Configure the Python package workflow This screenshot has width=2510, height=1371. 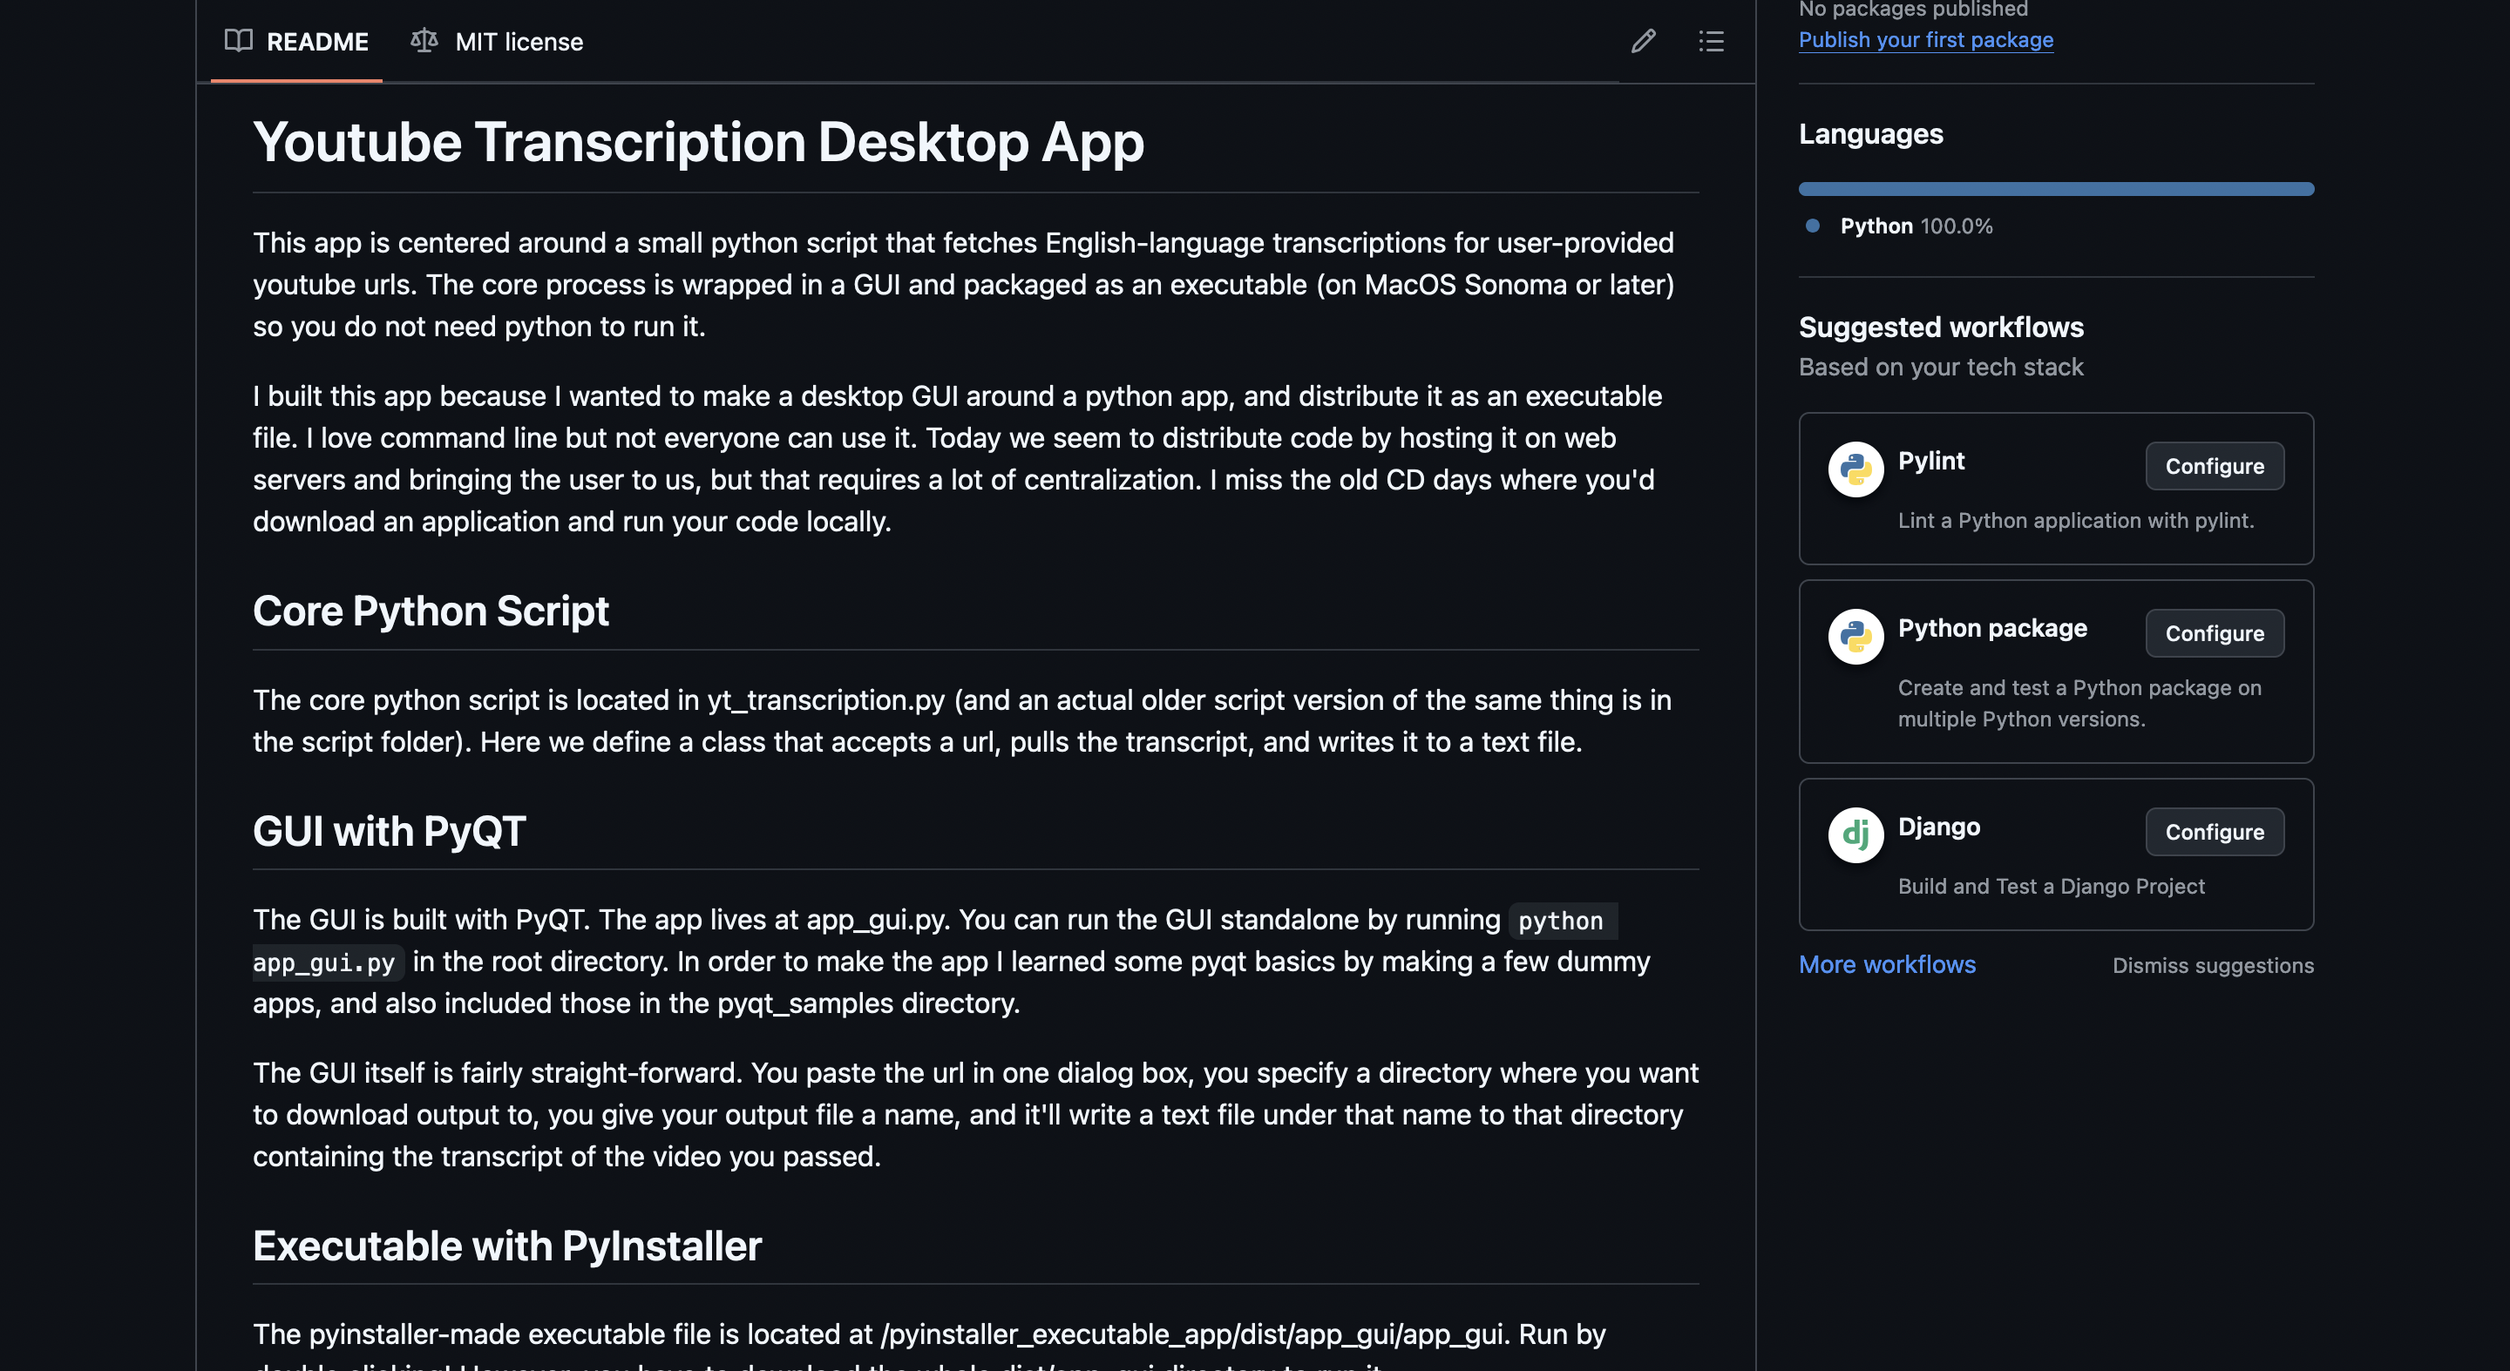[2214, 634]
